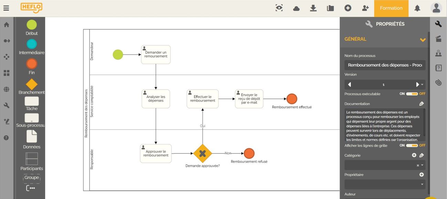This screenshot has height=199, width=447.
Task: Edit Catégorie with pencil icon
Action: pos(422,155)
